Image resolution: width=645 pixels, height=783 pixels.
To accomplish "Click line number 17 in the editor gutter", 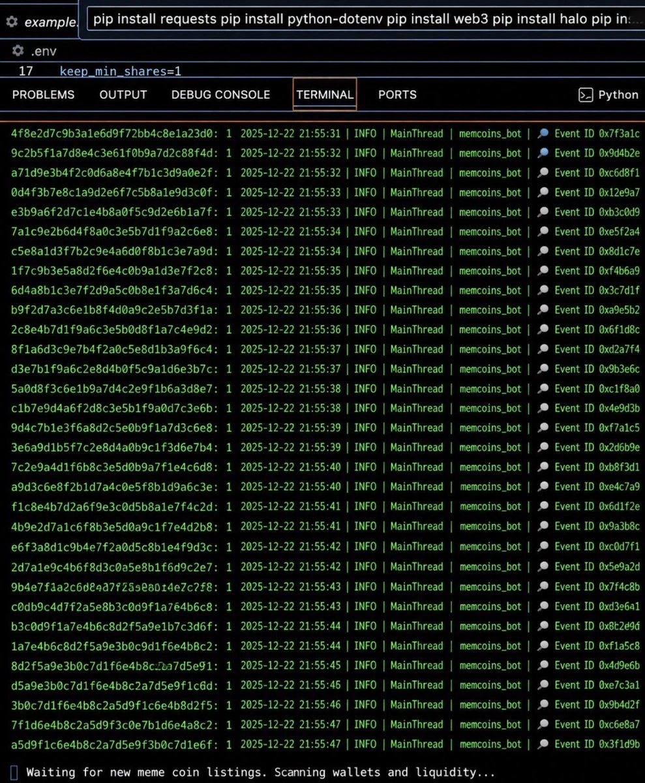I will tap(25, 71).
